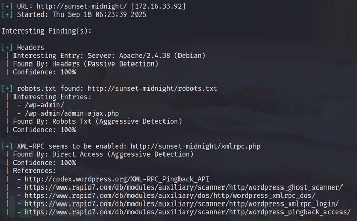Click the [+] marker beside XML-RPC line

point(7,146)
